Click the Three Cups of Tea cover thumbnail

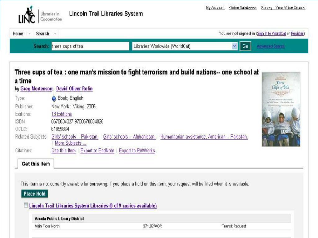coord(281,109)
